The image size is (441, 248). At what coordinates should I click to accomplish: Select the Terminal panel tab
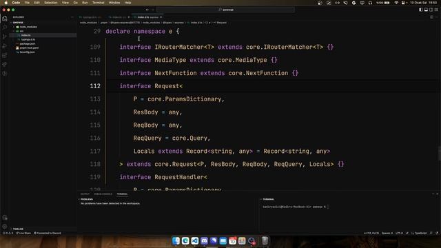tap(122, 194)
